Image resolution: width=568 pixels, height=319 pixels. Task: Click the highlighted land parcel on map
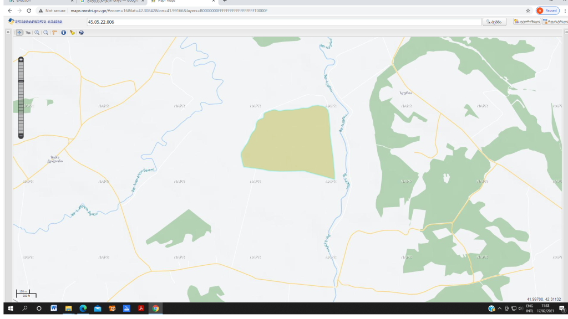click(x=290, y=141)
